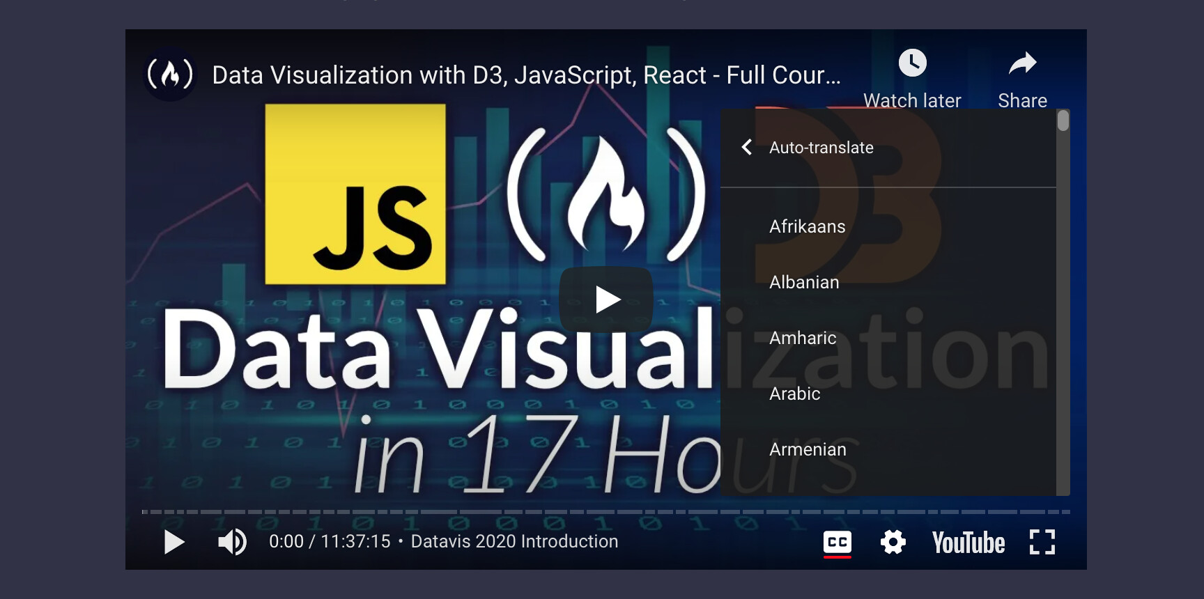This screenshot has height=599, width=1204.
Task: Pick Armenian from the language list
Action: pos(888,449)
